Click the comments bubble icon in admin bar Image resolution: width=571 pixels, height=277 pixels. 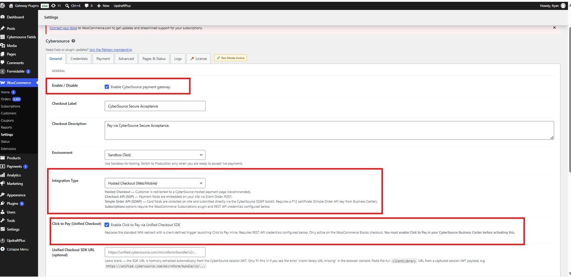87,6
